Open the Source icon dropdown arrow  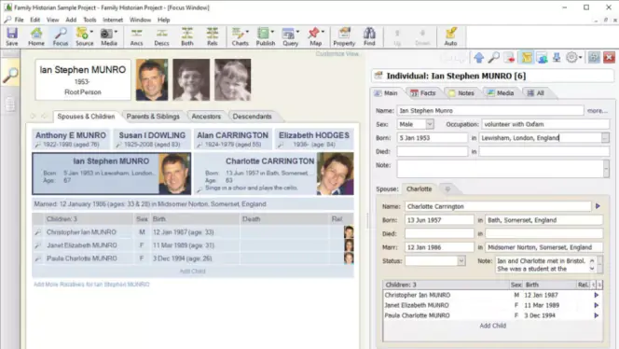[x=91, y=32]
